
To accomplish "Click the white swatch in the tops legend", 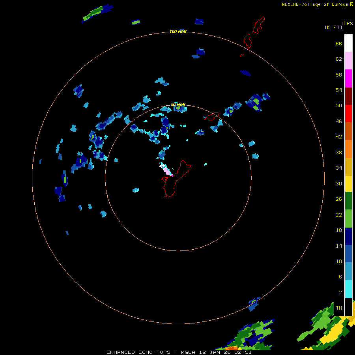I will 348,43.
